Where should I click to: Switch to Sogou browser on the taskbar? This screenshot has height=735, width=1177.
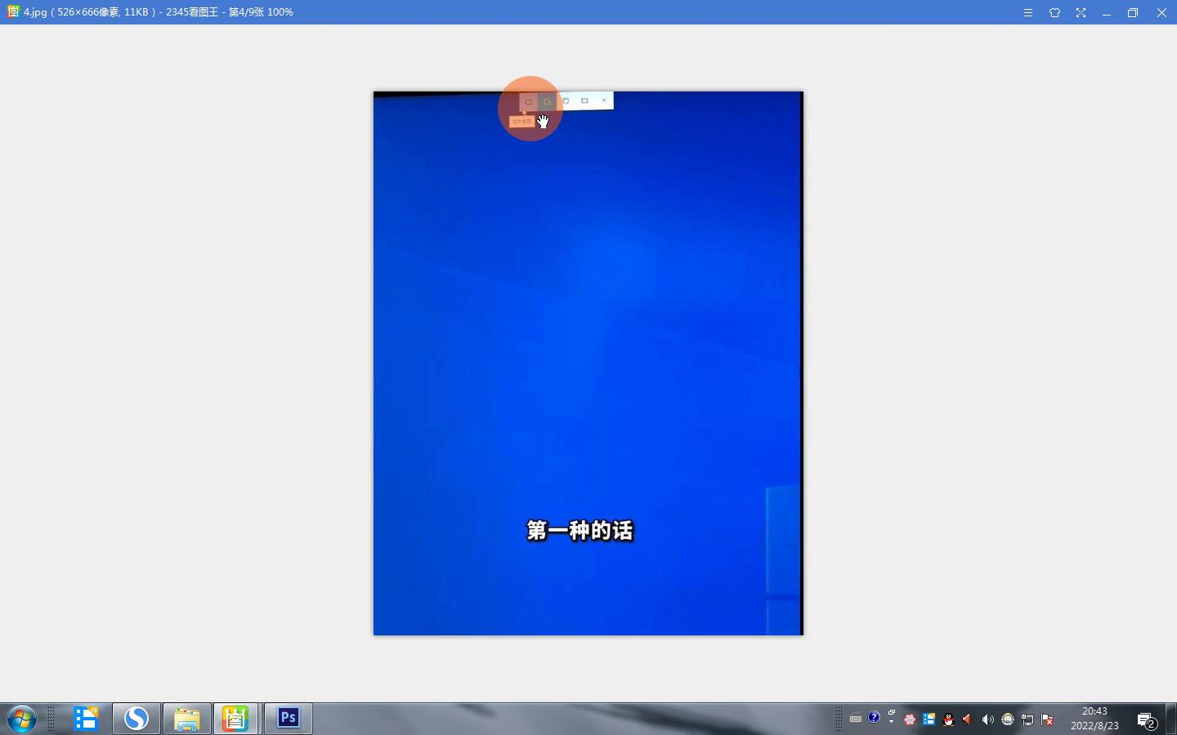136,719
